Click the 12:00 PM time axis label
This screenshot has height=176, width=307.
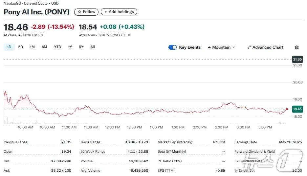[113, 127]
